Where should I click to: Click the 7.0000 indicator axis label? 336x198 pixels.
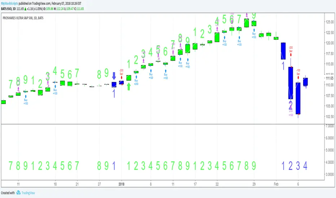tap(330, 126)
